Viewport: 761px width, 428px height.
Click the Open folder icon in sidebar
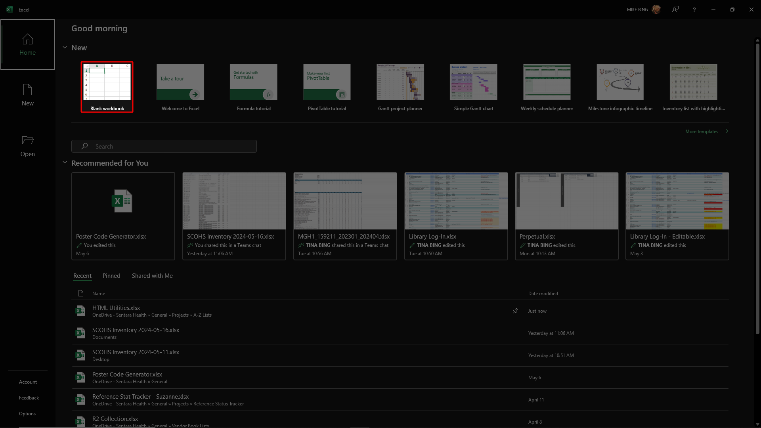[27, 140]
